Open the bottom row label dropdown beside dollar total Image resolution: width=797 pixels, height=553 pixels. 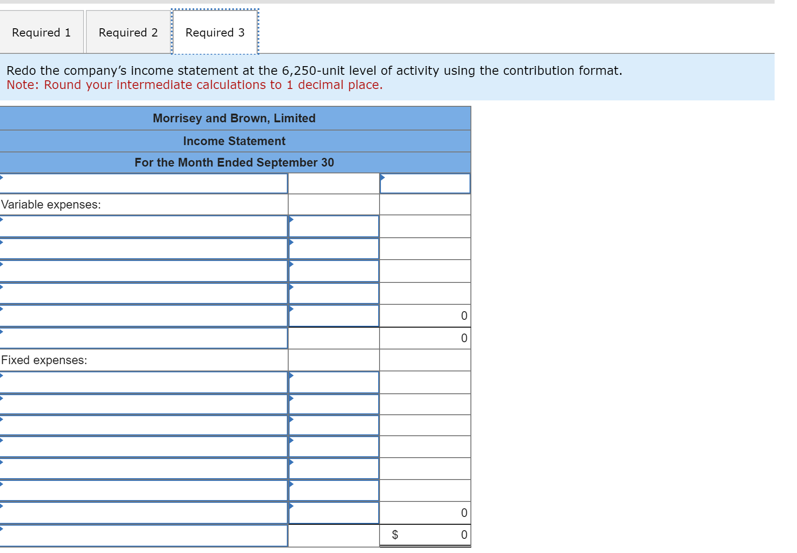(x=144, y=535)
